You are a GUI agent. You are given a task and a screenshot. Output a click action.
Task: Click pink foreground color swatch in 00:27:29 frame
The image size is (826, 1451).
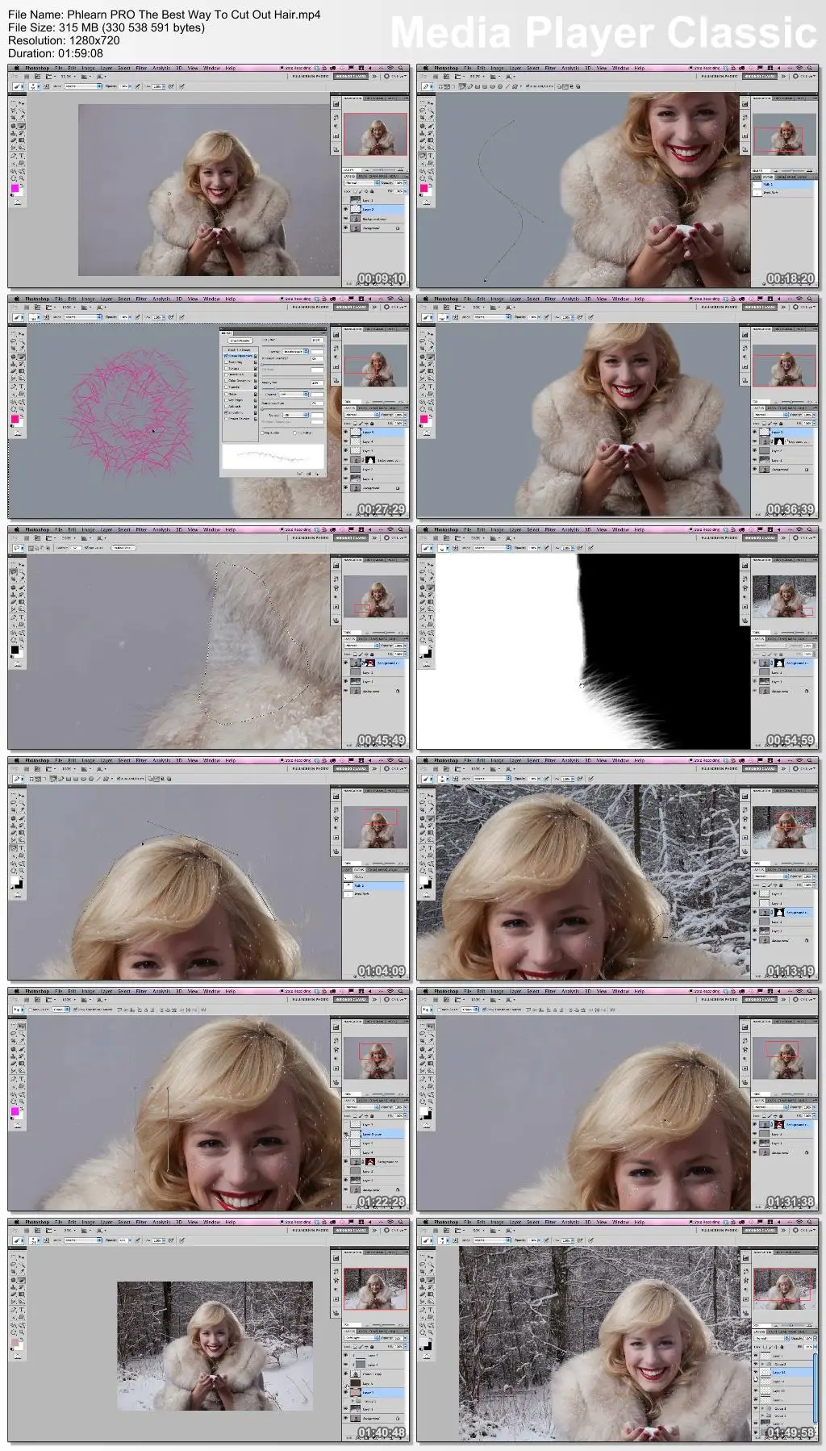pyautogui.click(x=15, y=419)
